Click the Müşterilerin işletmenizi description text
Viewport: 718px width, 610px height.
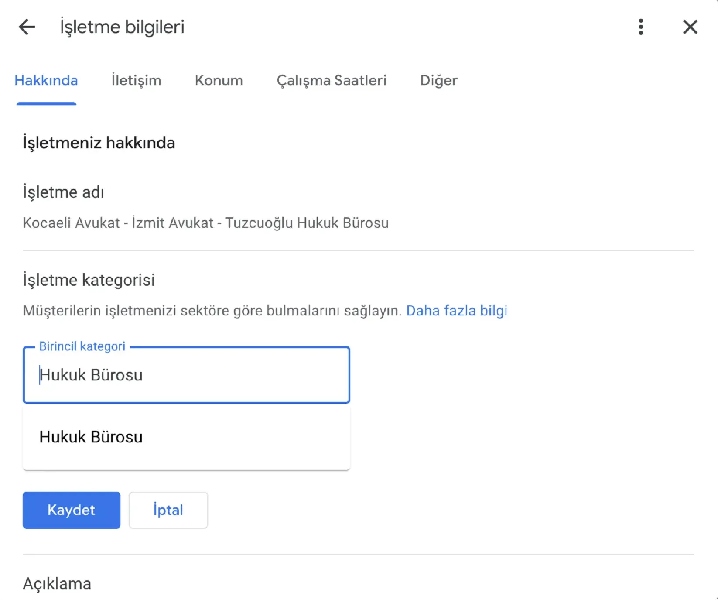click(212, 311)
